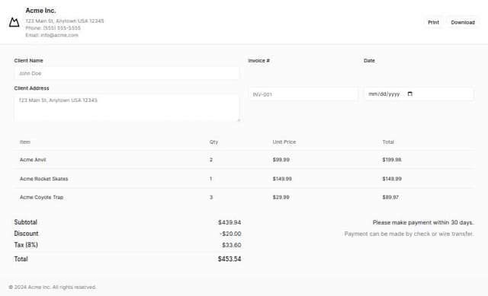Screen dimensions: 488x296
Task: Click the $33.60 tax amount
Action: [x=232, y=245]
